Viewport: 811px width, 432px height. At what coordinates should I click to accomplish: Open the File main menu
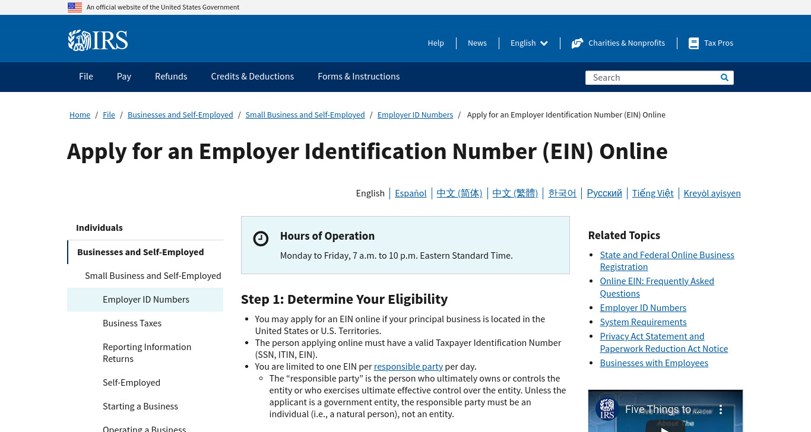point(86,77)
